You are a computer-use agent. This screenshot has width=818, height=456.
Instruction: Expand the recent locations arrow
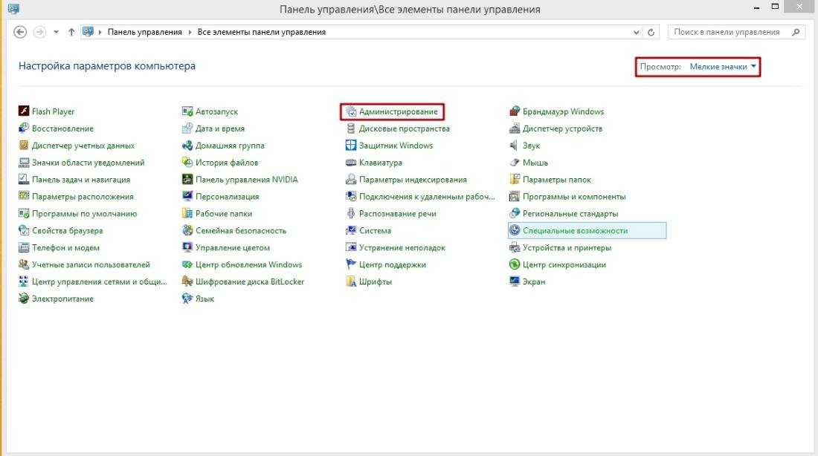click(56, 33)
